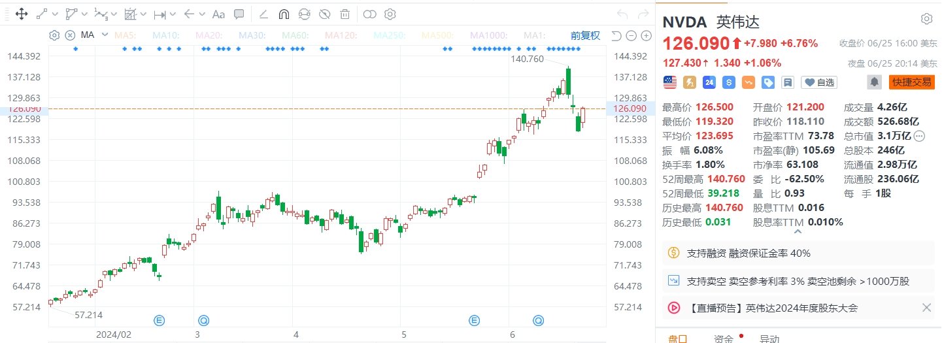Hide all drawings with the eye-slash icon
This screenshot has width=942, height=343.
point(325,14)
